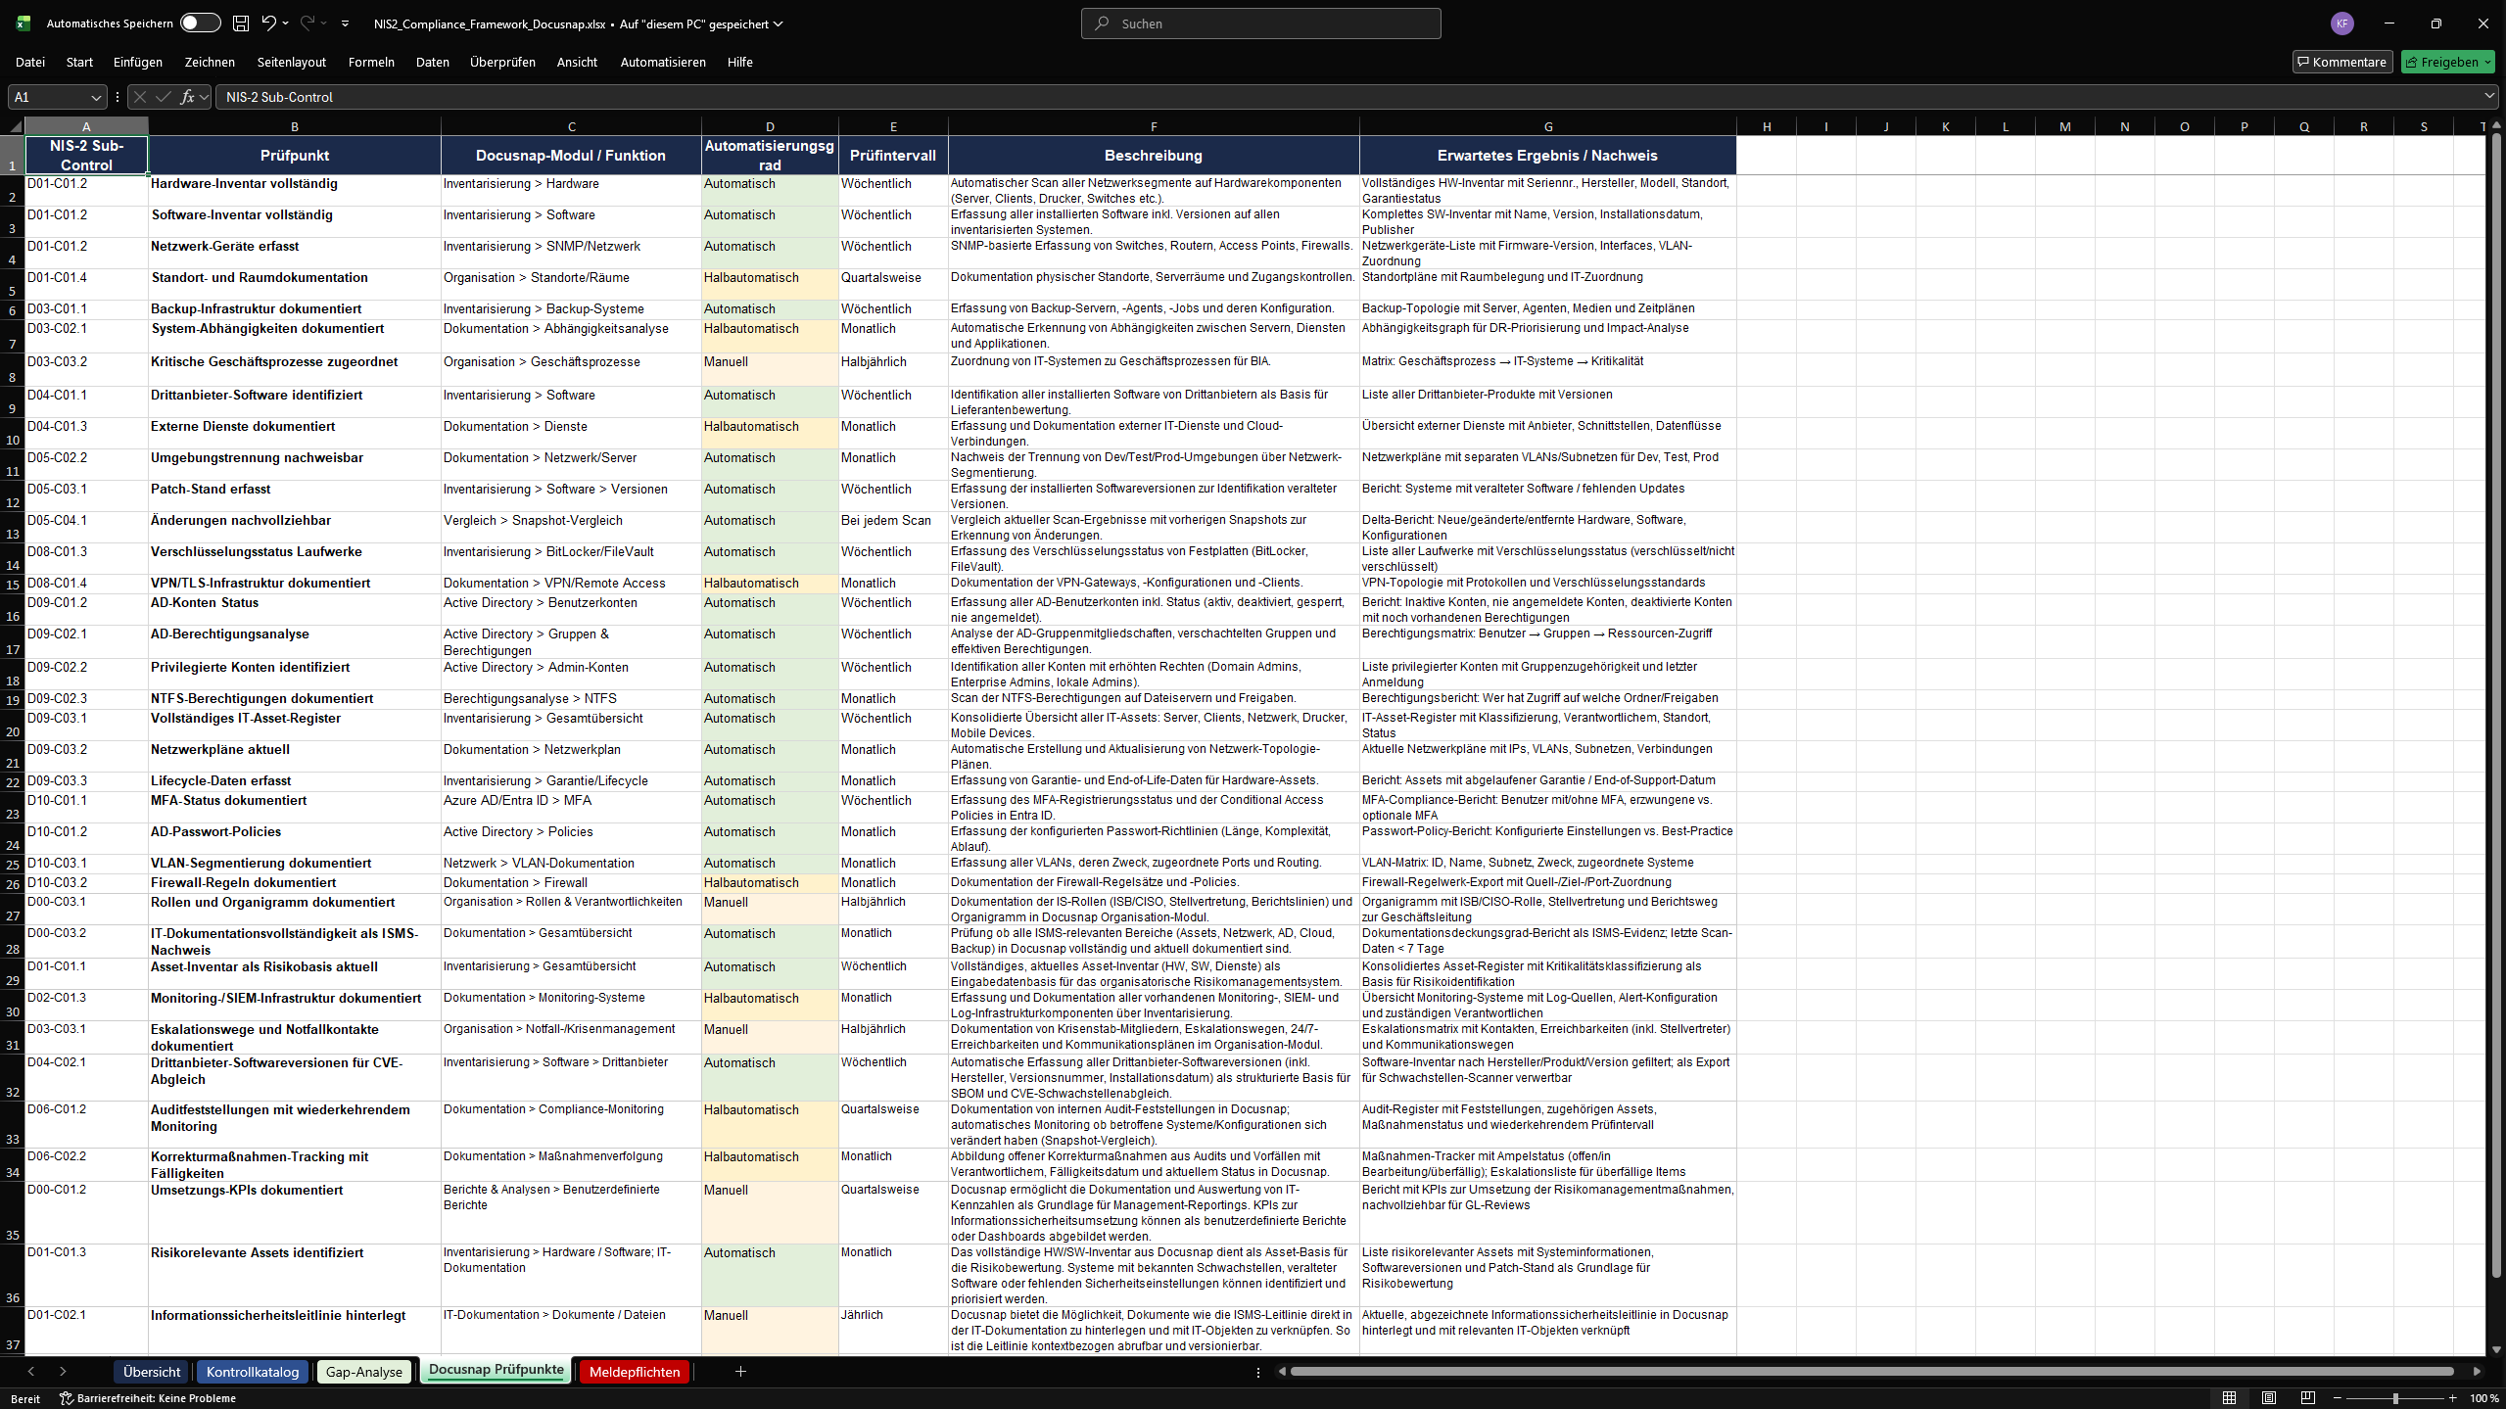
Task: Switch to Page Layout view icon
Action: 2268,1397
